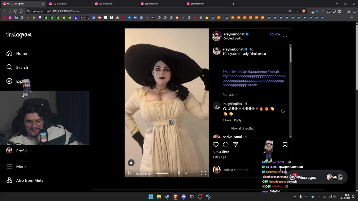Enter fullscreen video mode
Screen dimensions: 358x201
203,173
